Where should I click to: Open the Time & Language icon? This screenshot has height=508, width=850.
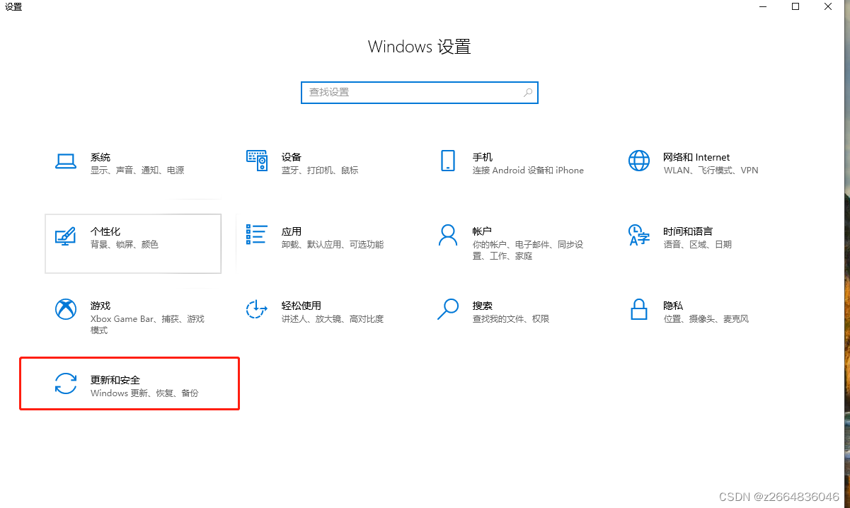pos(639,235)
